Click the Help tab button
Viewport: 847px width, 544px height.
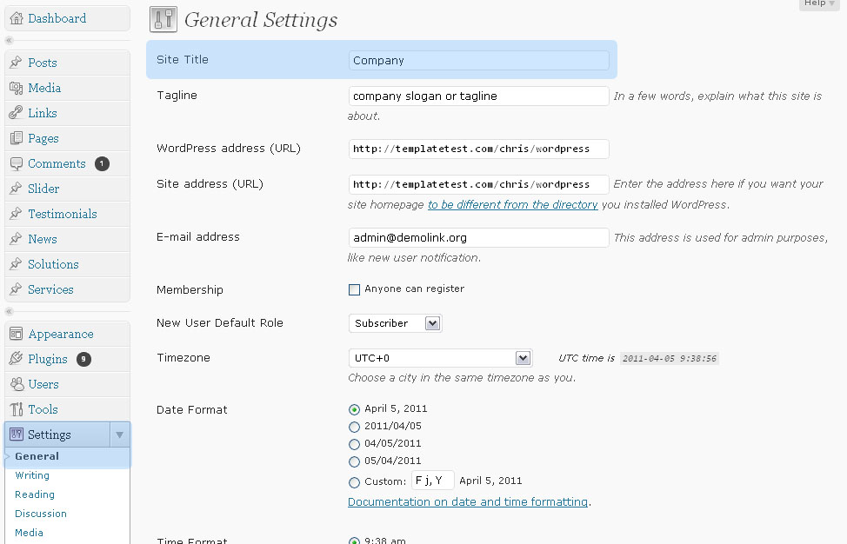tap(819, 4)
